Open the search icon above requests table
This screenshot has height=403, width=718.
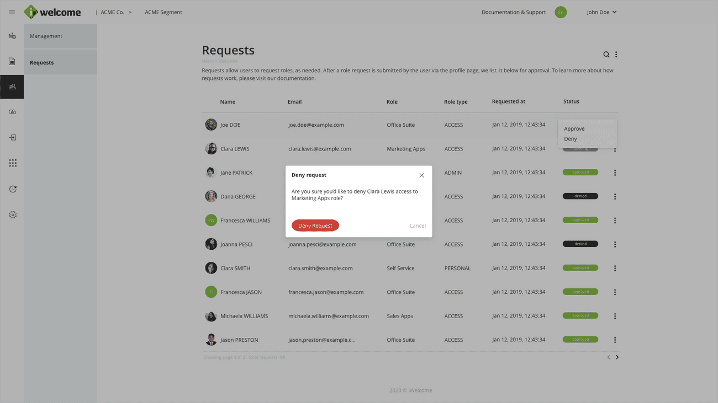pyautogui.click(x=606, y=55)
